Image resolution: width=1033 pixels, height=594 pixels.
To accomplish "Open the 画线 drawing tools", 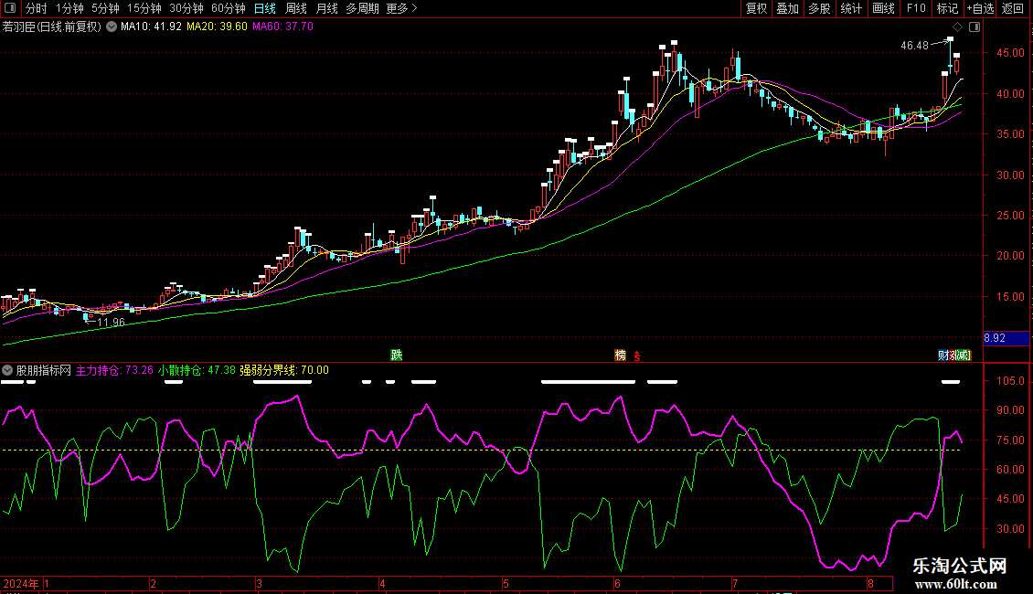I will (883, 8).
